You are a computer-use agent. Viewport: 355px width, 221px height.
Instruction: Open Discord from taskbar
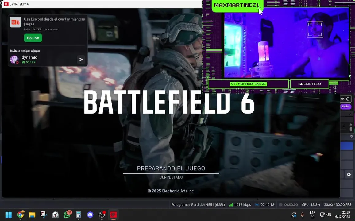(x=90, y=215)
